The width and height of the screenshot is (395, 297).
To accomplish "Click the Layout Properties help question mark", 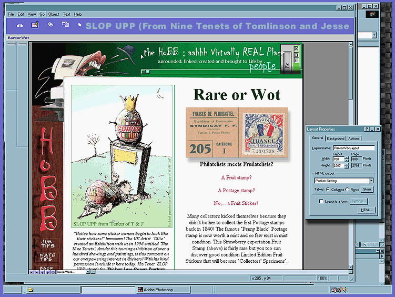I will click(x=367, y=129).
